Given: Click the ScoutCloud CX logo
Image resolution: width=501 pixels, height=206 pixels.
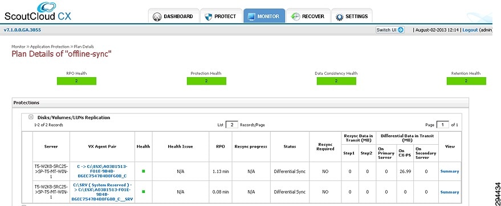Looking at the screenshot, I should (x=38, y=12).
